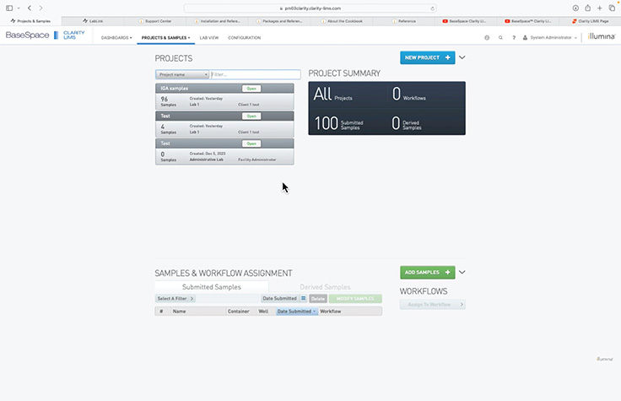Click the Safari share icon
The width and height of the screenshot is (621, 401).
point(587,8)
